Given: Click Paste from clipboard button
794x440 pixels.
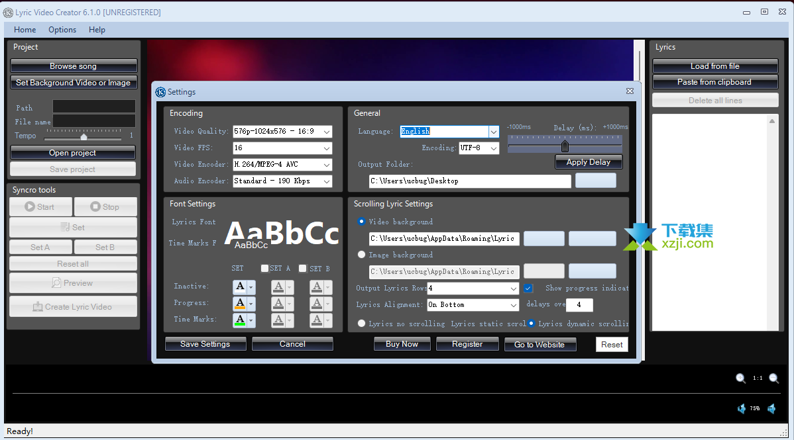Looking at the screenshot, I should [x=715, y=82].
